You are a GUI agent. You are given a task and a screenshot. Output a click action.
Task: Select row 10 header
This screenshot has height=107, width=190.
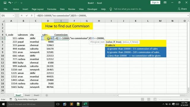[x=2, y=56]
